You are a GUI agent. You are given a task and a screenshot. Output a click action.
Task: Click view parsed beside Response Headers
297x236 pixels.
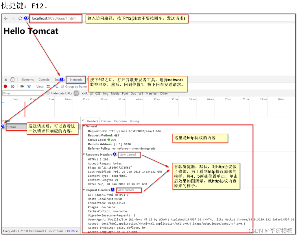128,155
